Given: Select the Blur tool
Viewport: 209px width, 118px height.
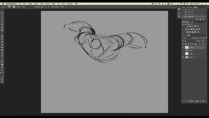Looking at the screenshot, I should click(x=2, y=47).
